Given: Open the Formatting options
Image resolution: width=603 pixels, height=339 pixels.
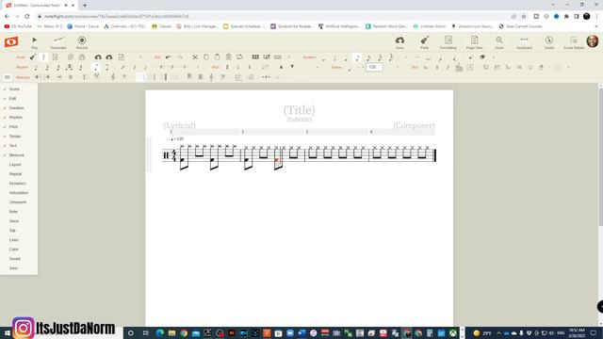Looking at the screenshot, I should [x=448, y=42].
